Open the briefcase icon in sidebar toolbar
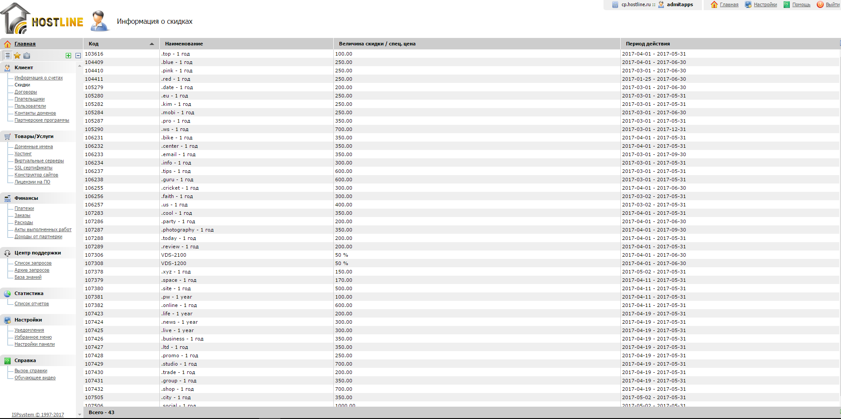The height and width of the screenshot is (419, 841). 27,56
